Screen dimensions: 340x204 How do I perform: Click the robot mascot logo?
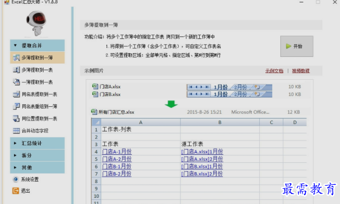pyautogui.click(x=36, y=23)
